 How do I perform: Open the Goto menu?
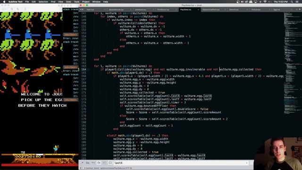(68, 2)
